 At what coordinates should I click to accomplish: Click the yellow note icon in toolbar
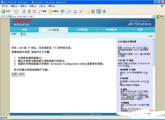tap(88, 11)
